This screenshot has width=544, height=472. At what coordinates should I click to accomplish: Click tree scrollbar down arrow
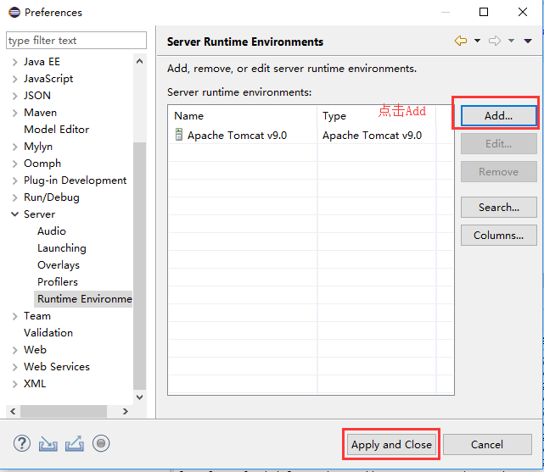(x=139, y=397)
